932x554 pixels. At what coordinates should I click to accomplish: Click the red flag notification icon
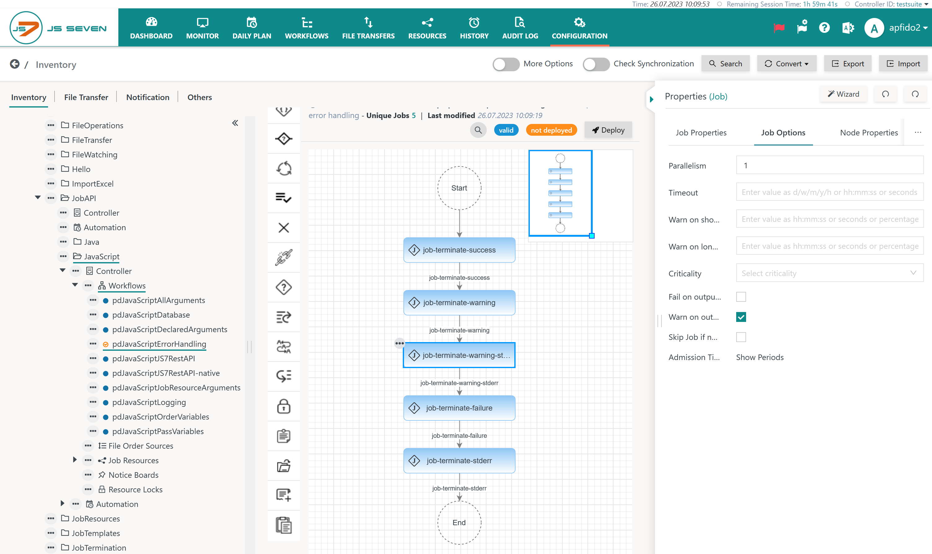pos(779,28)
